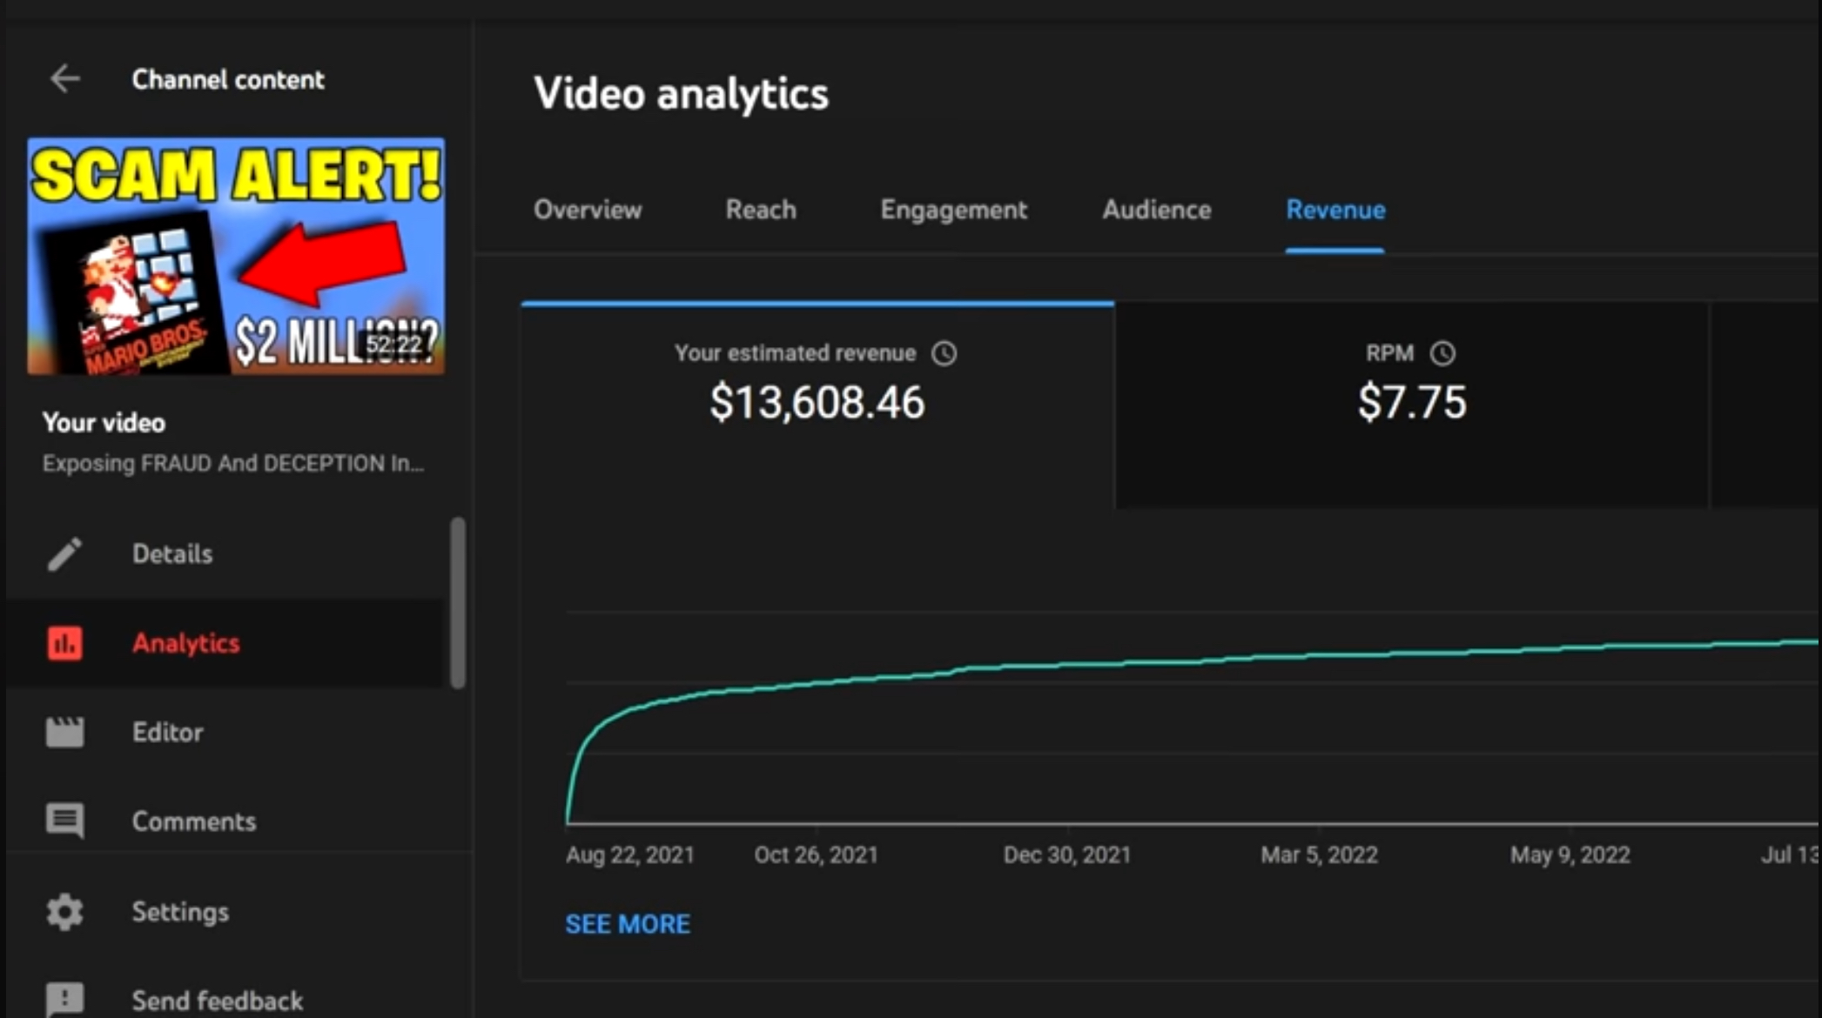Click clock icon next to estimated revenue

[x=945, y=353]
